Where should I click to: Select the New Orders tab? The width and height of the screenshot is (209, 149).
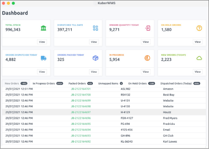tap(16, 83)
